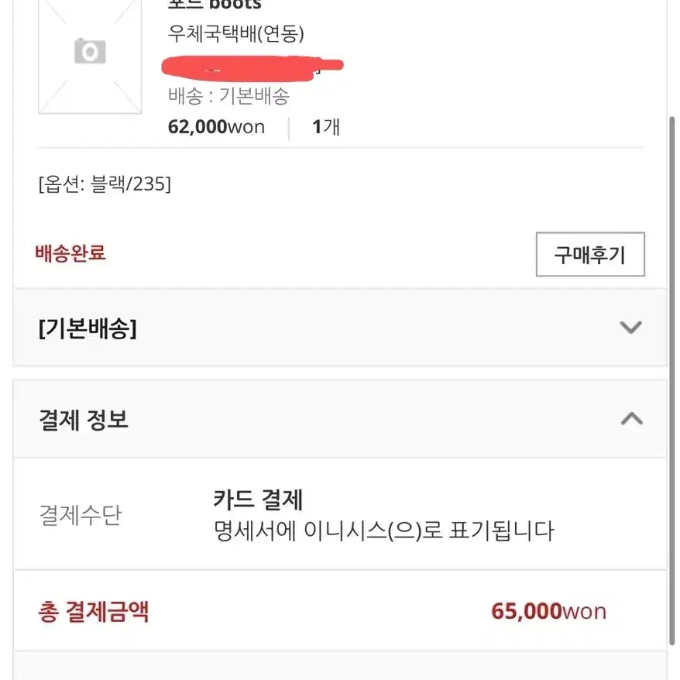Collapse the 결제 정보 section chevron
Screen dimensions: 680x680
point(631,418)
